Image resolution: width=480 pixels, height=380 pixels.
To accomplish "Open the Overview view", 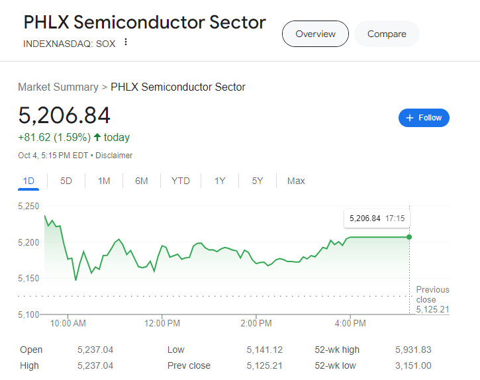I will coord(315,34).
